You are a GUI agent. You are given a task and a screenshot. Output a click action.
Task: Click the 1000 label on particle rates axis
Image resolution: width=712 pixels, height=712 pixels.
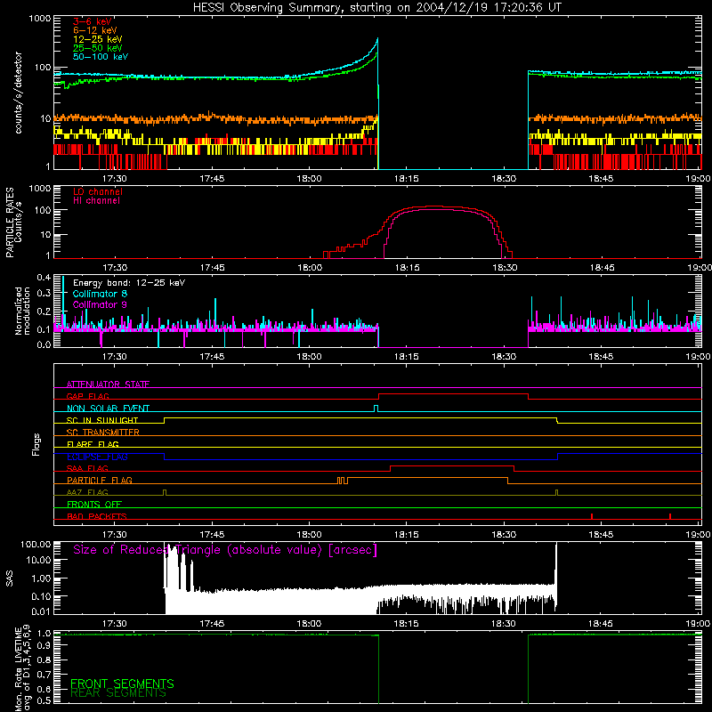(x=39, y=189)
